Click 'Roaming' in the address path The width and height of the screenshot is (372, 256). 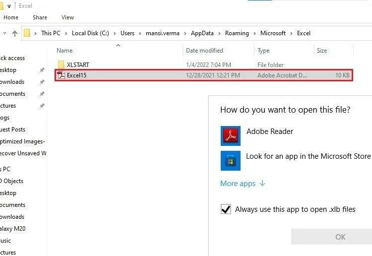237,33
